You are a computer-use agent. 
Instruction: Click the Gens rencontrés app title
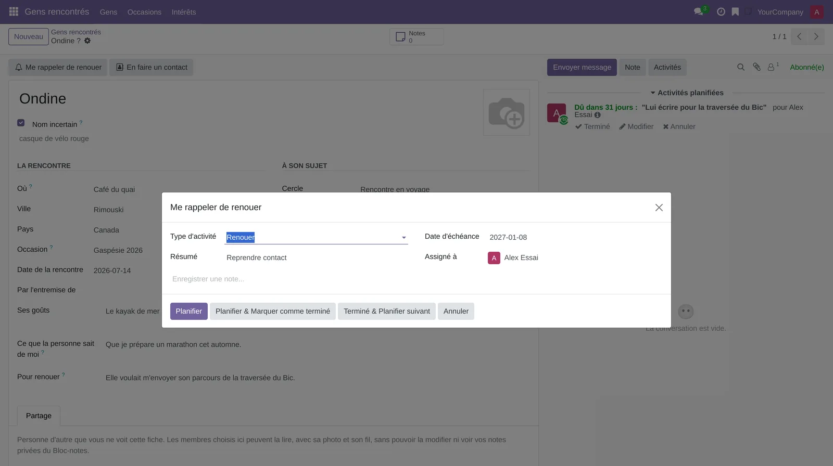(x=57, y=11)
